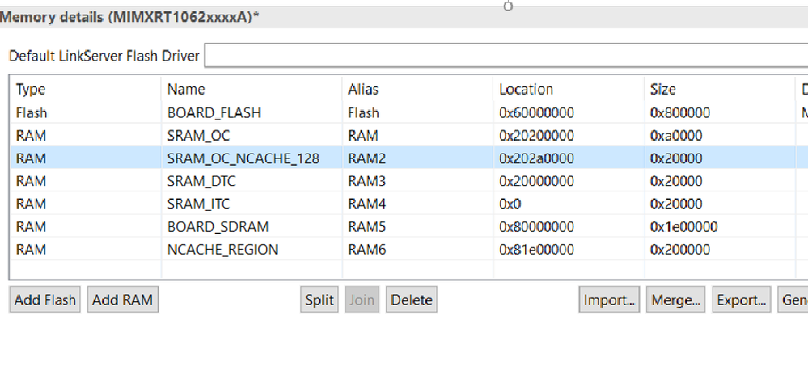Delete the selected memory row
808x383 pixels.
(411, 300)
